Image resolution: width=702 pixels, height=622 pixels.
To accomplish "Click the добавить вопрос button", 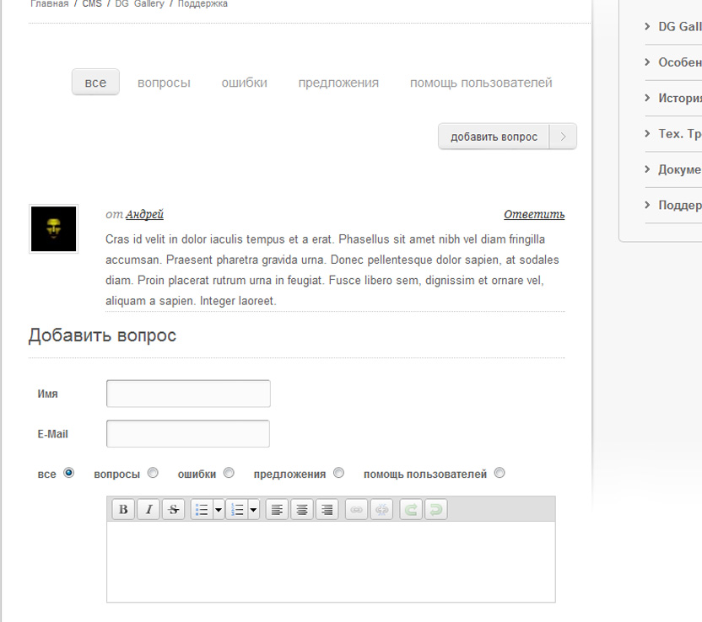I will 494,137.
